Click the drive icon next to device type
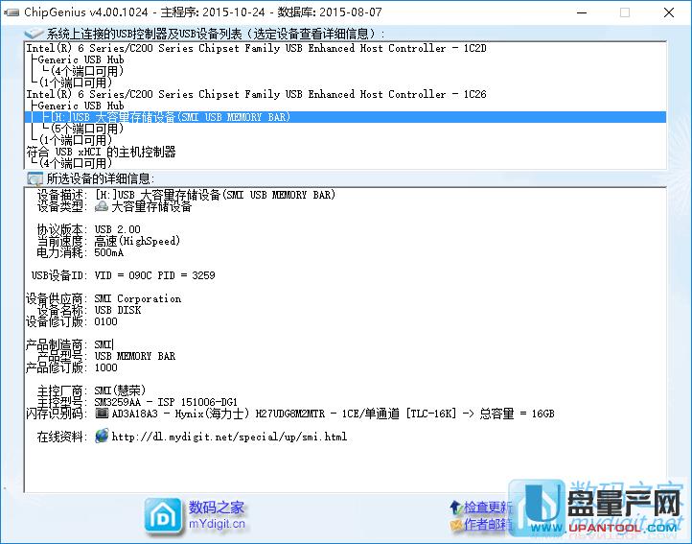This screenshot has height=544, width=692. [x=102, y=206]
